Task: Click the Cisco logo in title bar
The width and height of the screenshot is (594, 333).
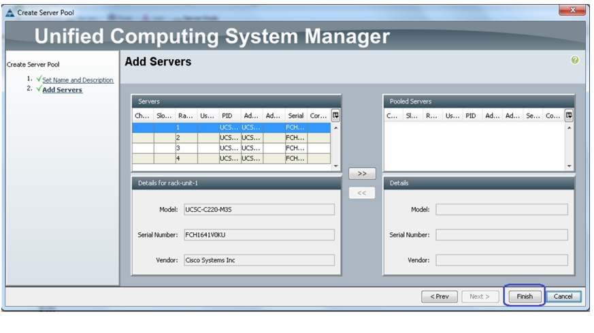Action: click(10, 13)
